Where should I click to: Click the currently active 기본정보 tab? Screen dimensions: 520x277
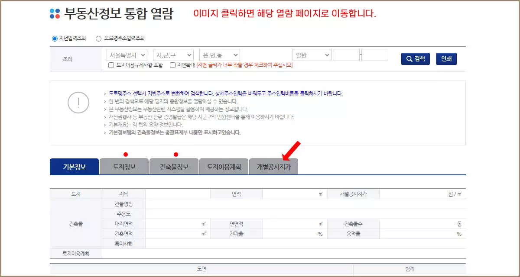75,166
